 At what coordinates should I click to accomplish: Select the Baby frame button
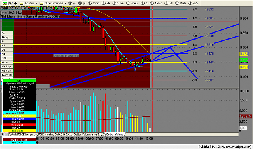coord(7,37)
